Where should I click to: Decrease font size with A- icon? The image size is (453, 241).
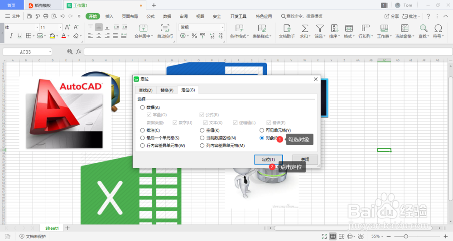76,27
